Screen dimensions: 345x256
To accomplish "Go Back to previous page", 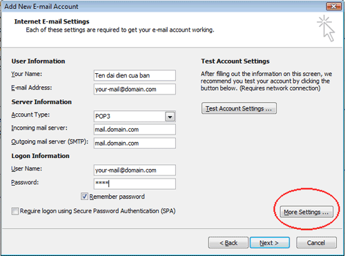I will coord(228,243).
